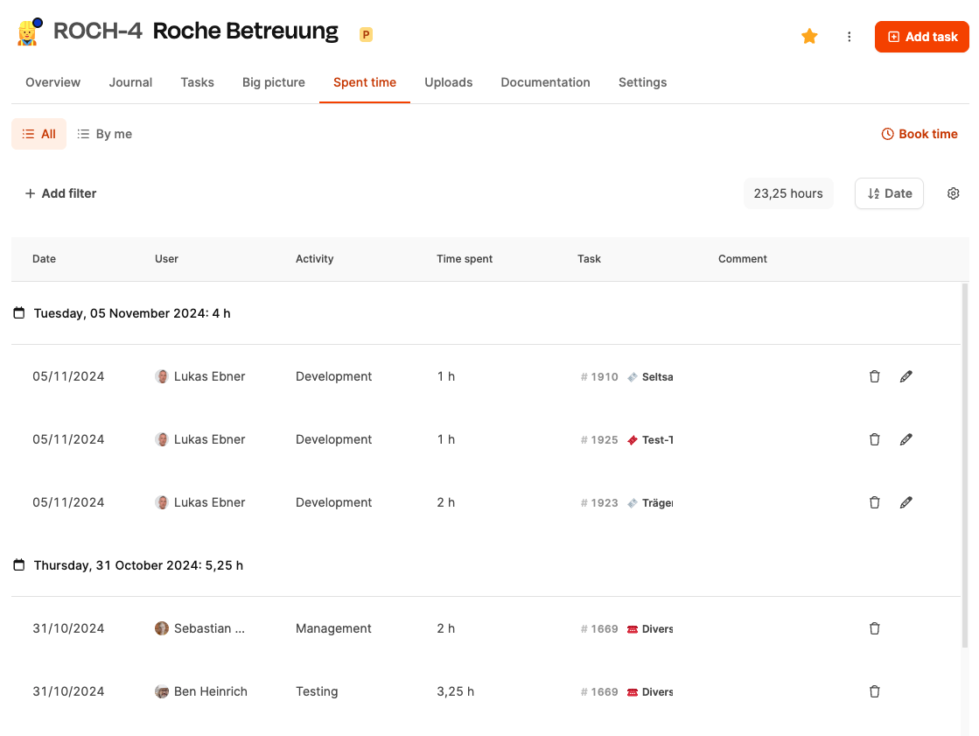Switch to By me view
979x736 pixels.
(x=104, y=134)
